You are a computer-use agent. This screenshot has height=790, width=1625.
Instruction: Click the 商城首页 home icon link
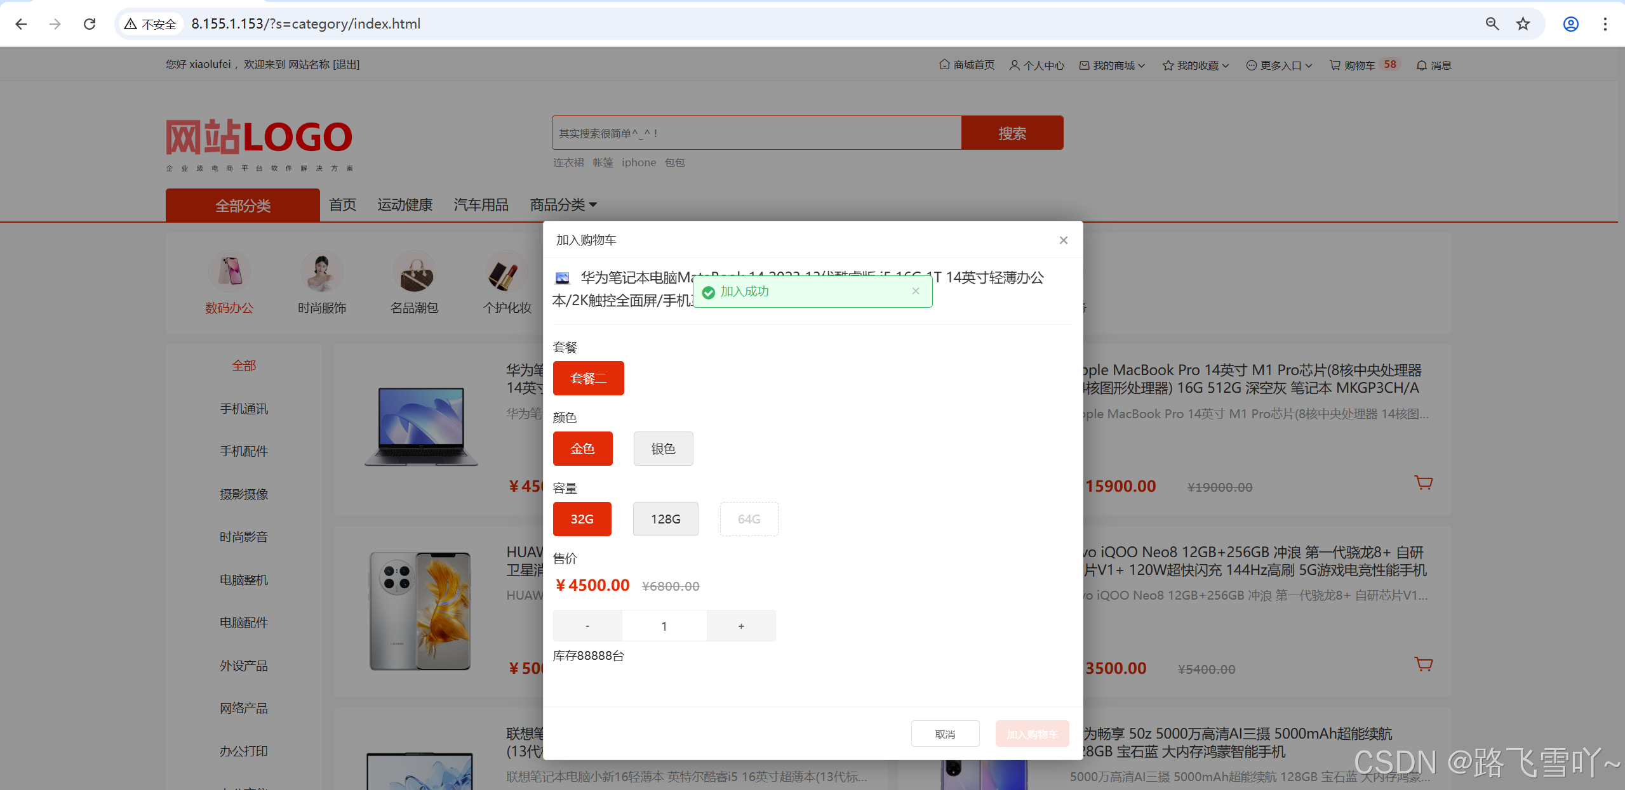pos(944,65)
